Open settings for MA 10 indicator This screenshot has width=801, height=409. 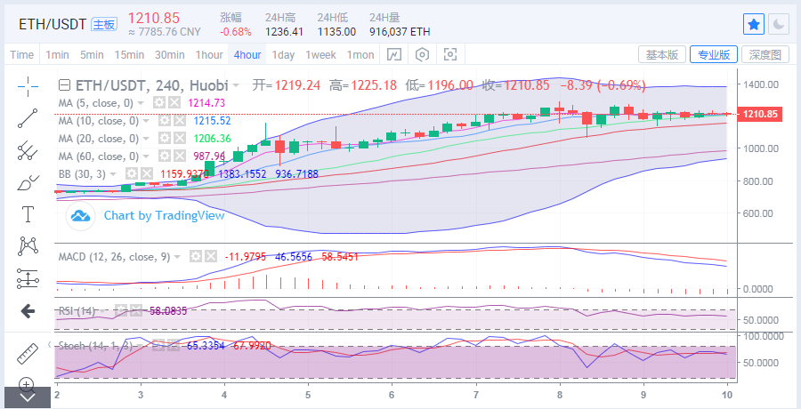point(164,121)
